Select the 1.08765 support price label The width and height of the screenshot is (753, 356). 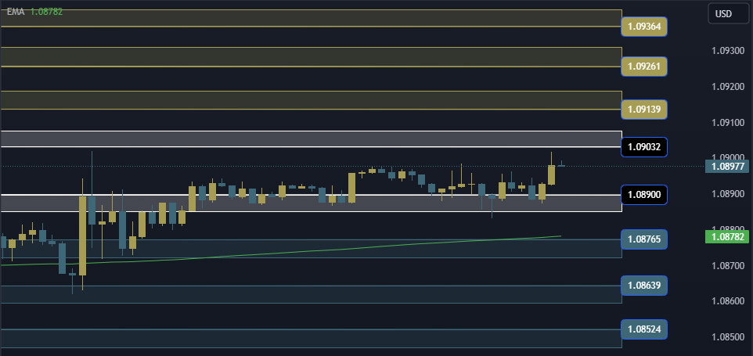click(x=644, y=239)
